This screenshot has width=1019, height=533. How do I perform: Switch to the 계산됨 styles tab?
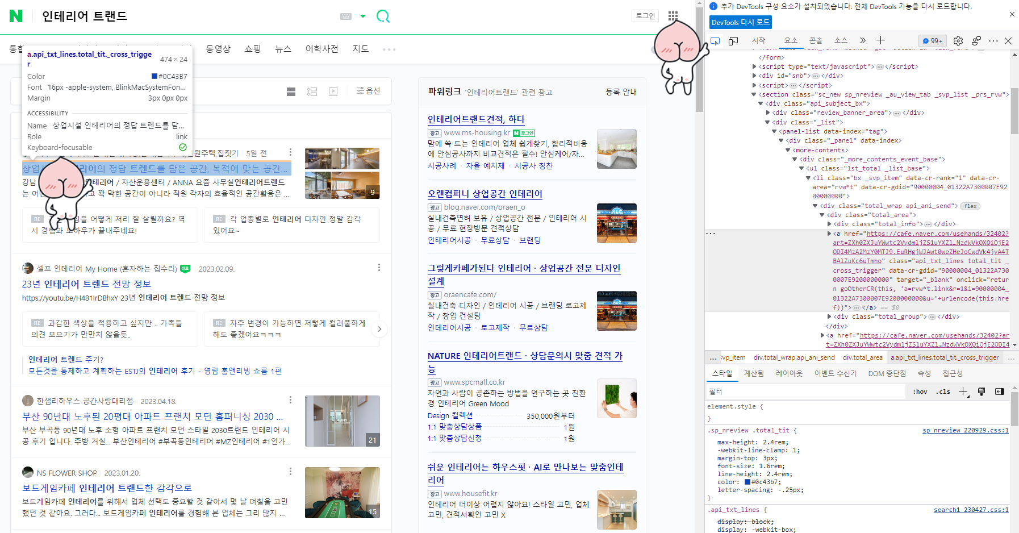coord(754,373)
